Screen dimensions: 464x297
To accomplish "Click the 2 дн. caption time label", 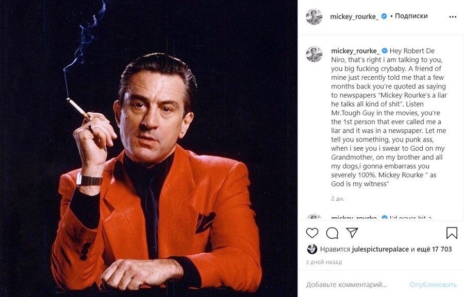I will pos(337,199).
